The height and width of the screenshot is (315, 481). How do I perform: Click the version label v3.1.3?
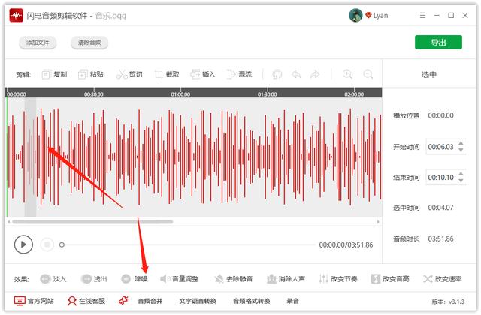(x=448, y=301)
